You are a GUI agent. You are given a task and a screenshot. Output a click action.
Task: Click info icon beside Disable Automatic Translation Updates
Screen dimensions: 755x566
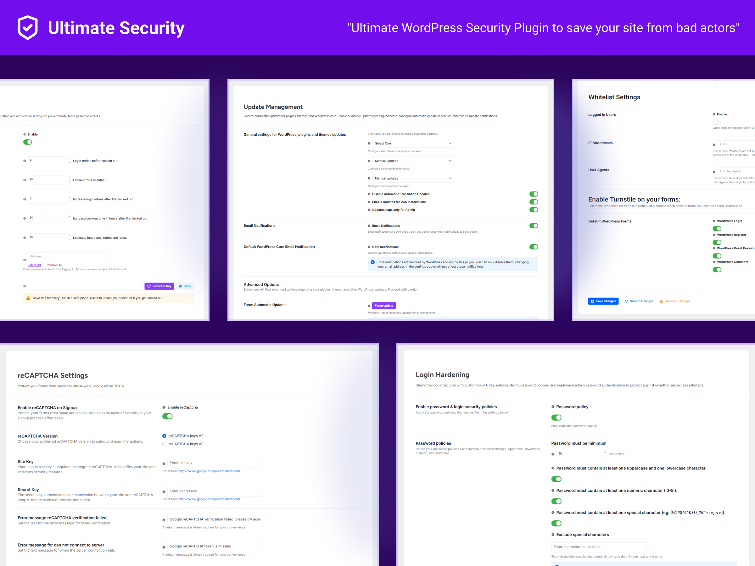point(369,194)
